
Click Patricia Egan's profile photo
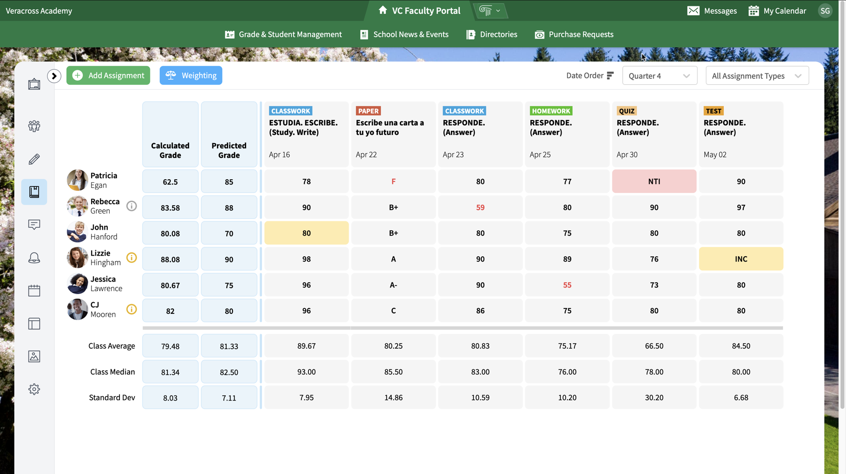point(77,180)
